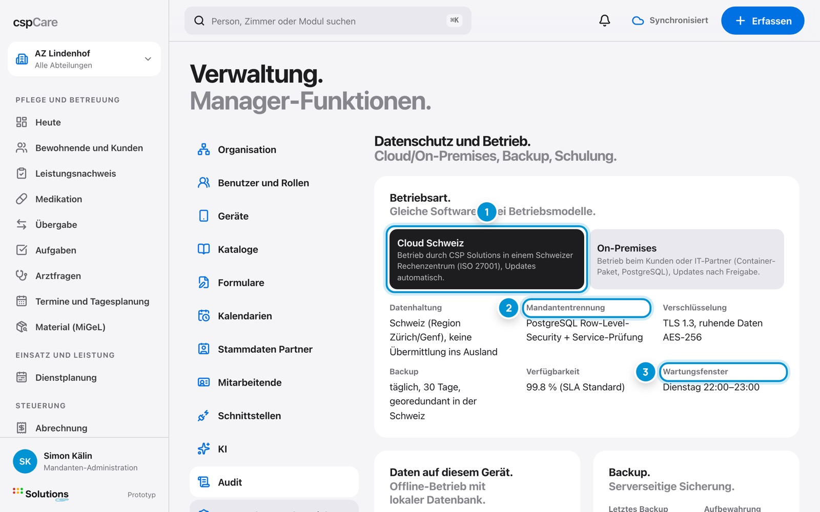820x512 pixels.
Task: Click the Organisation hierarchy icon
Action: point(203,150)
